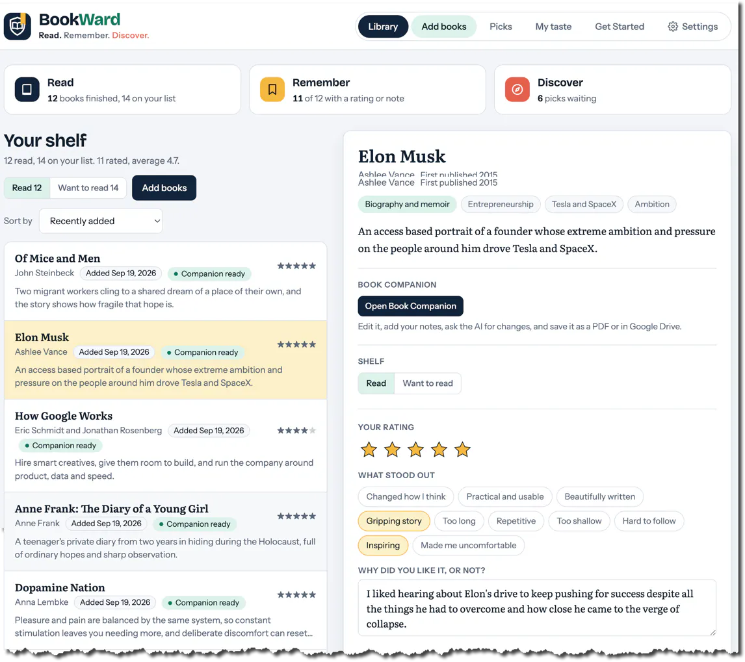The height and width of the screenshot is (662, 745).
Task: Toggle the 'Repetitive' tag
Action: coord(516,521)
